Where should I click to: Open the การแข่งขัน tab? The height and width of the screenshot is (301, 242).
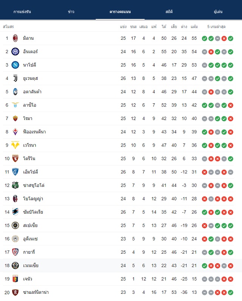(22, 12)
